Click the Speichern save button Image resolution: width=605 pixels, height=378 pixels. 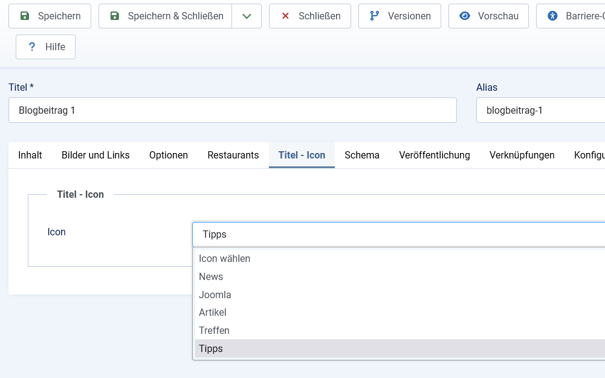coord(50,16)
